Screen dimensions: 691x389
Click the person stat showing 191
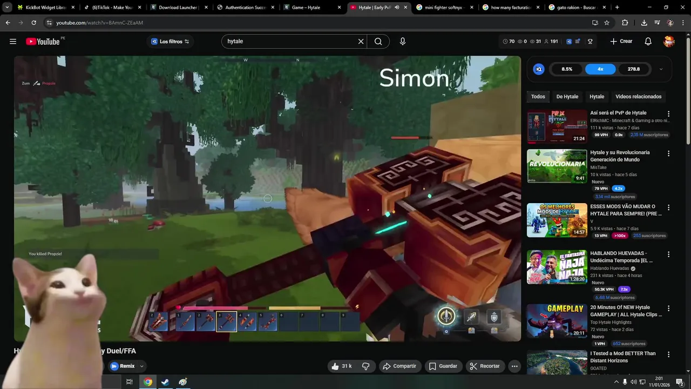pos(551,42)
